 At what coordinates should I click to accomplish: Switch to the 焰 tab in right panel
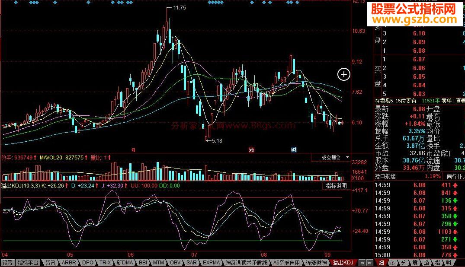[x=426, y=263]
